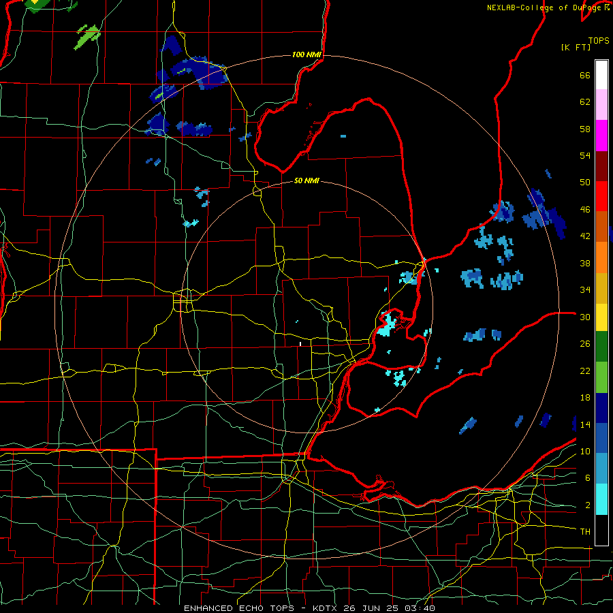Click the legend value 46
613x613 pixels.
pos(585,210)
